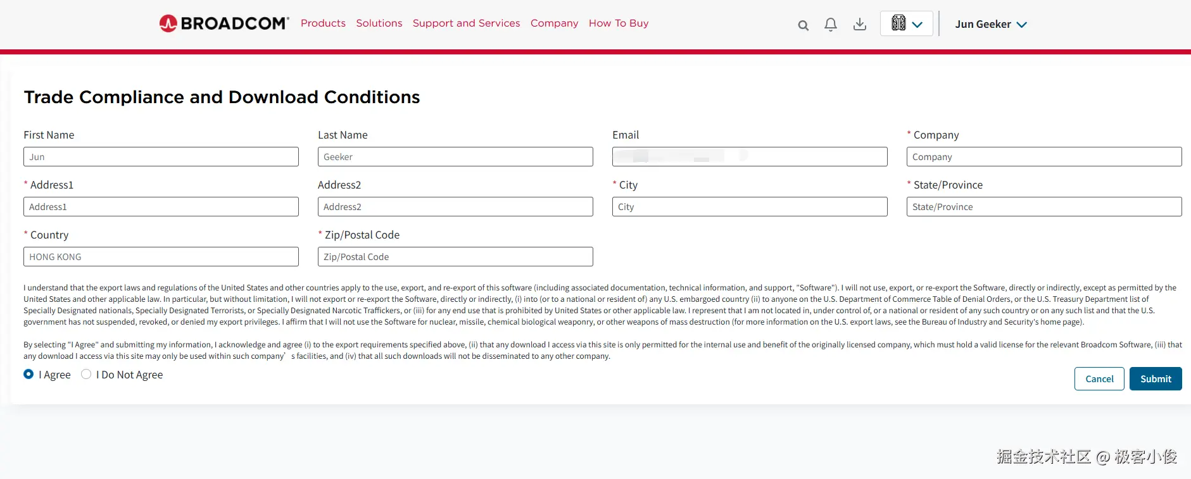Click the Zip/Postal Code field

pyautogui.click(x=455, y=257)
